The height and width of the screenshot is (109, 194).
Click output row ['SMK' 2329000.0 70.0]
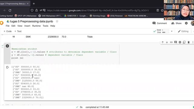(28, 97)
